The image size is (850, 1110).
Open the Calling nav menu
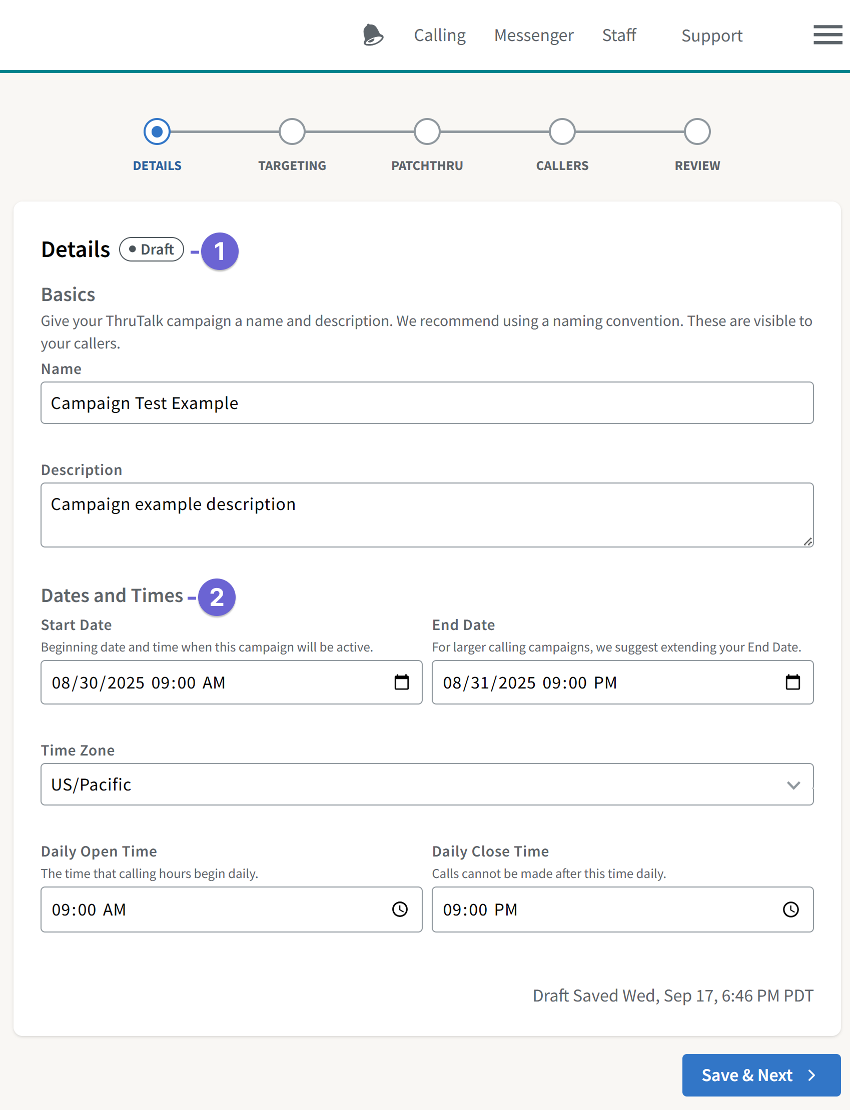tap(440, 35)
